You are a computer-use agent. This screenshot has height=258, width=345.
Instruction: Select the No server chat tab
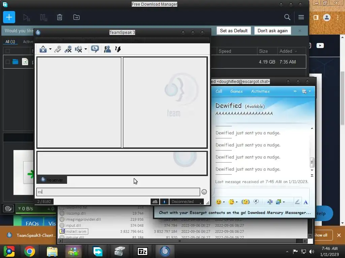coord(52,180)
